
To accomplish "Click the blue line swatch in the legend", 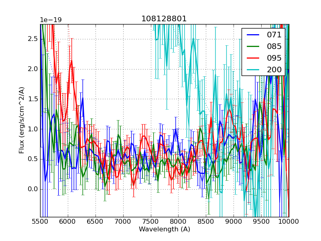I will tap(254, 35).
